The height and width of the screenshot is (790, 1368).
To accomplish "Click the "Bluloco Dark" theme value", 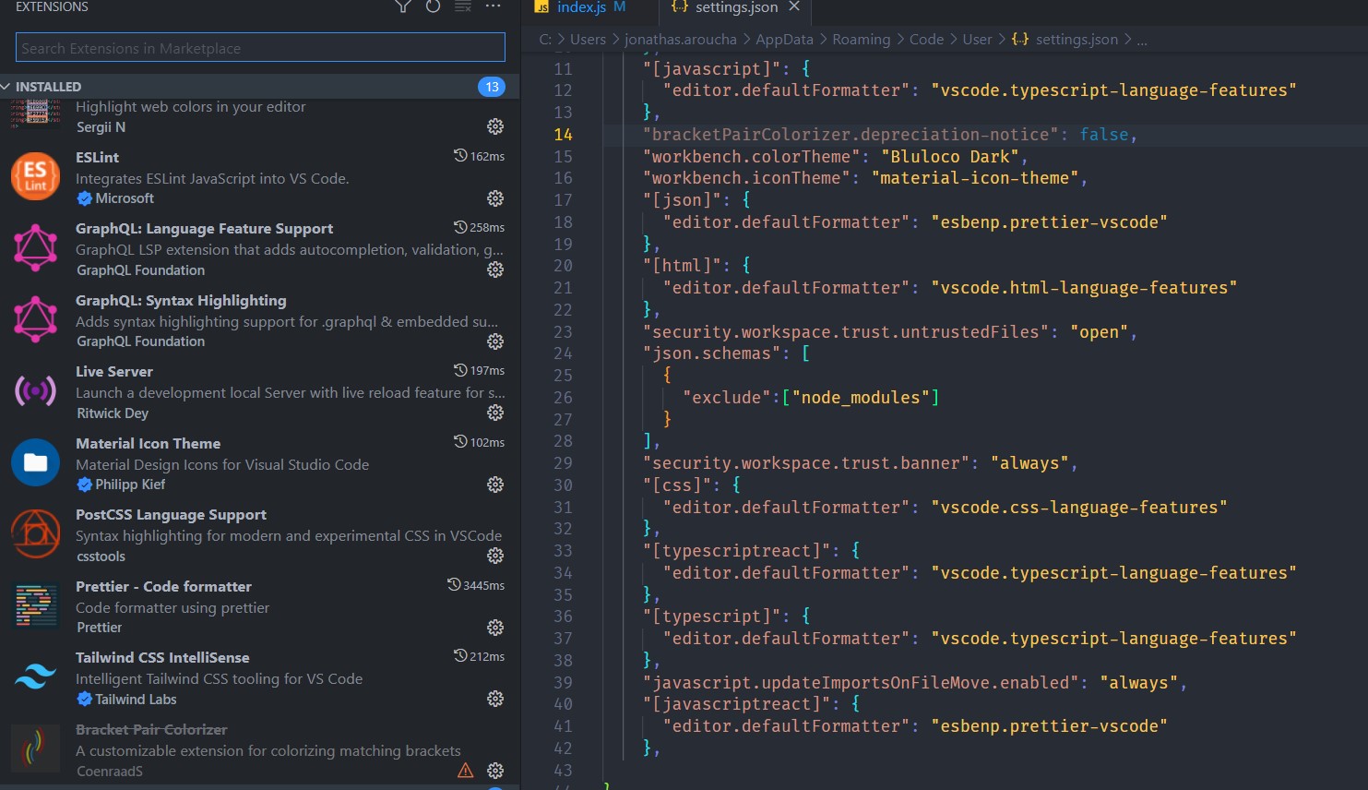I will [949, 157].
